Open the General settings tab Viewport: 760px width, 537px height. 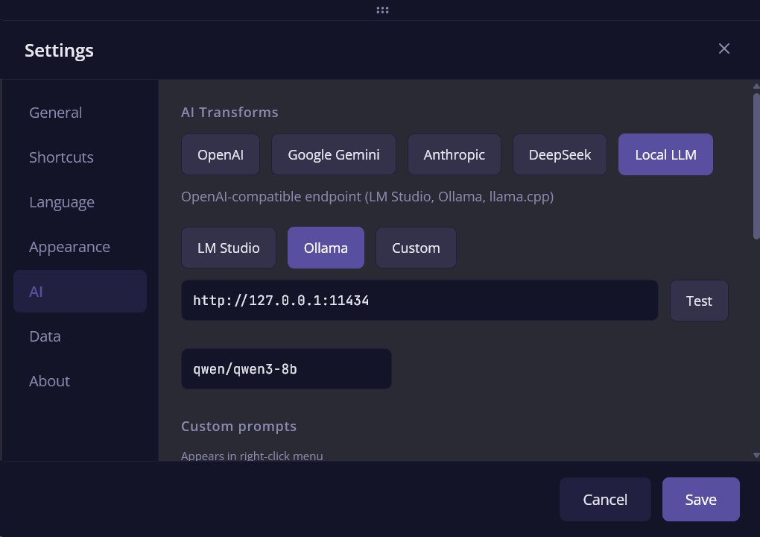pyautogui.click(x=56, y=113)
